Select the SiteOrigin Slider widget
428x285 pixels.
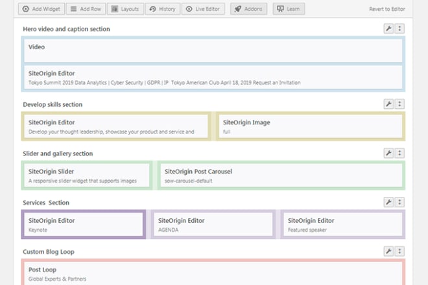point(87,176)
